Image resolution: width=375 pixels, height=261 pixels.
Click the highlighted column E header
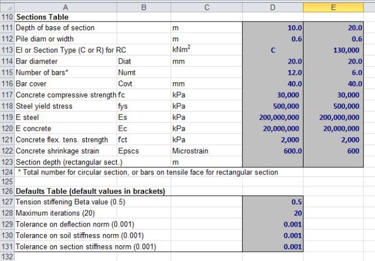pyautogui.click(x=333, y=7)
